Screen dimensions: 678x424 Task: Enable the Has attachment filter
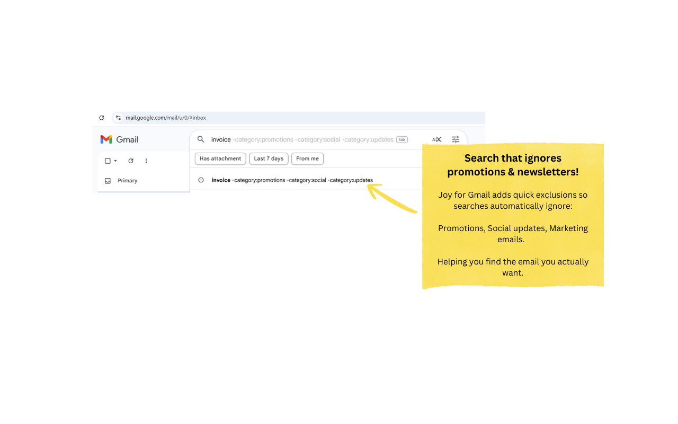pyautogui.click(x=220, y=158)
